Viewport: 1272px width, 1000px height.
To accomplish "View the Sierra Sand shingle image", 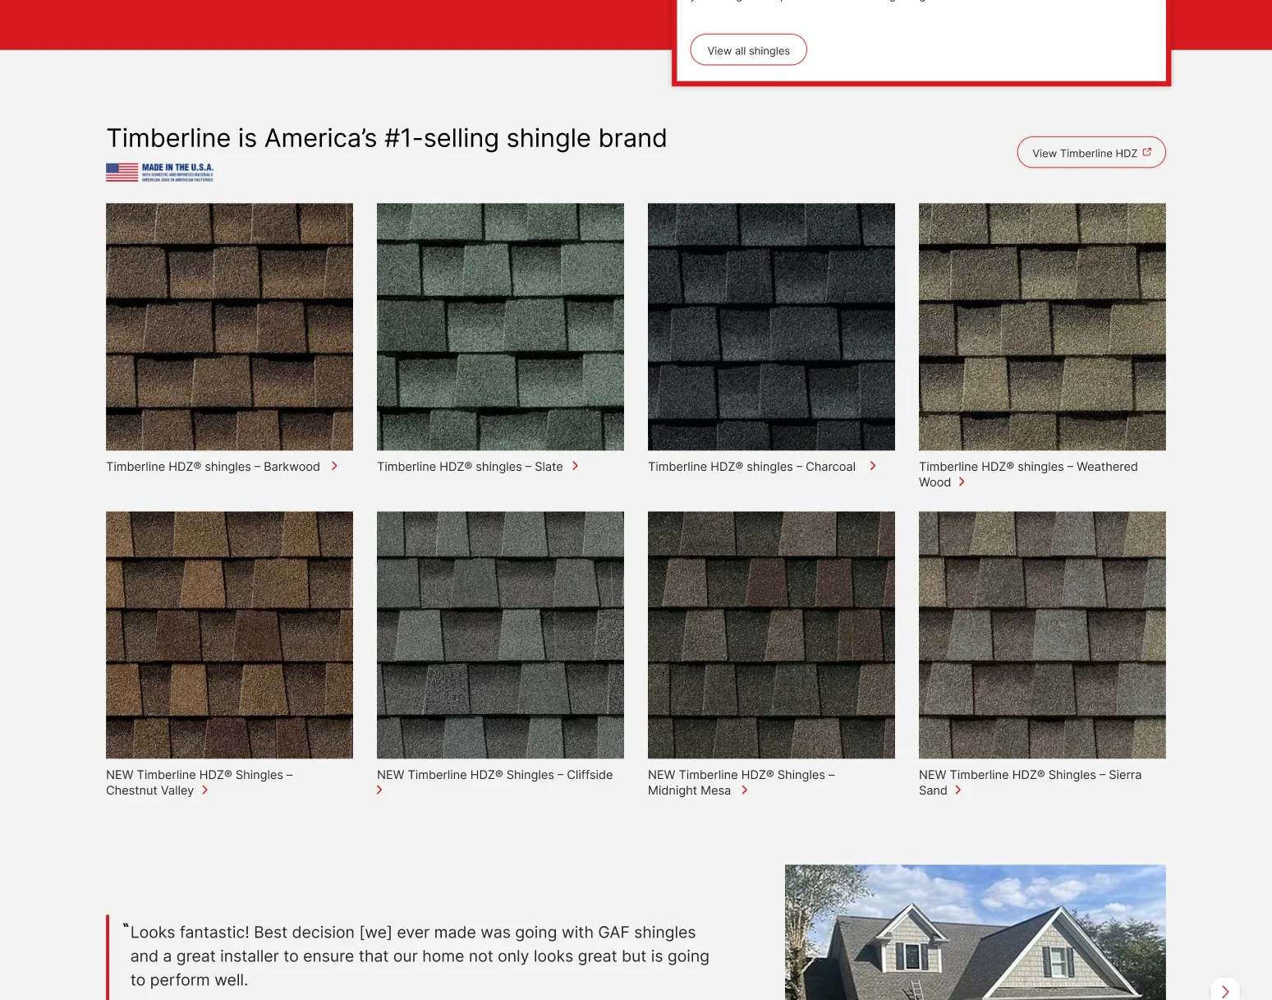I will (x=1042, y=635).
